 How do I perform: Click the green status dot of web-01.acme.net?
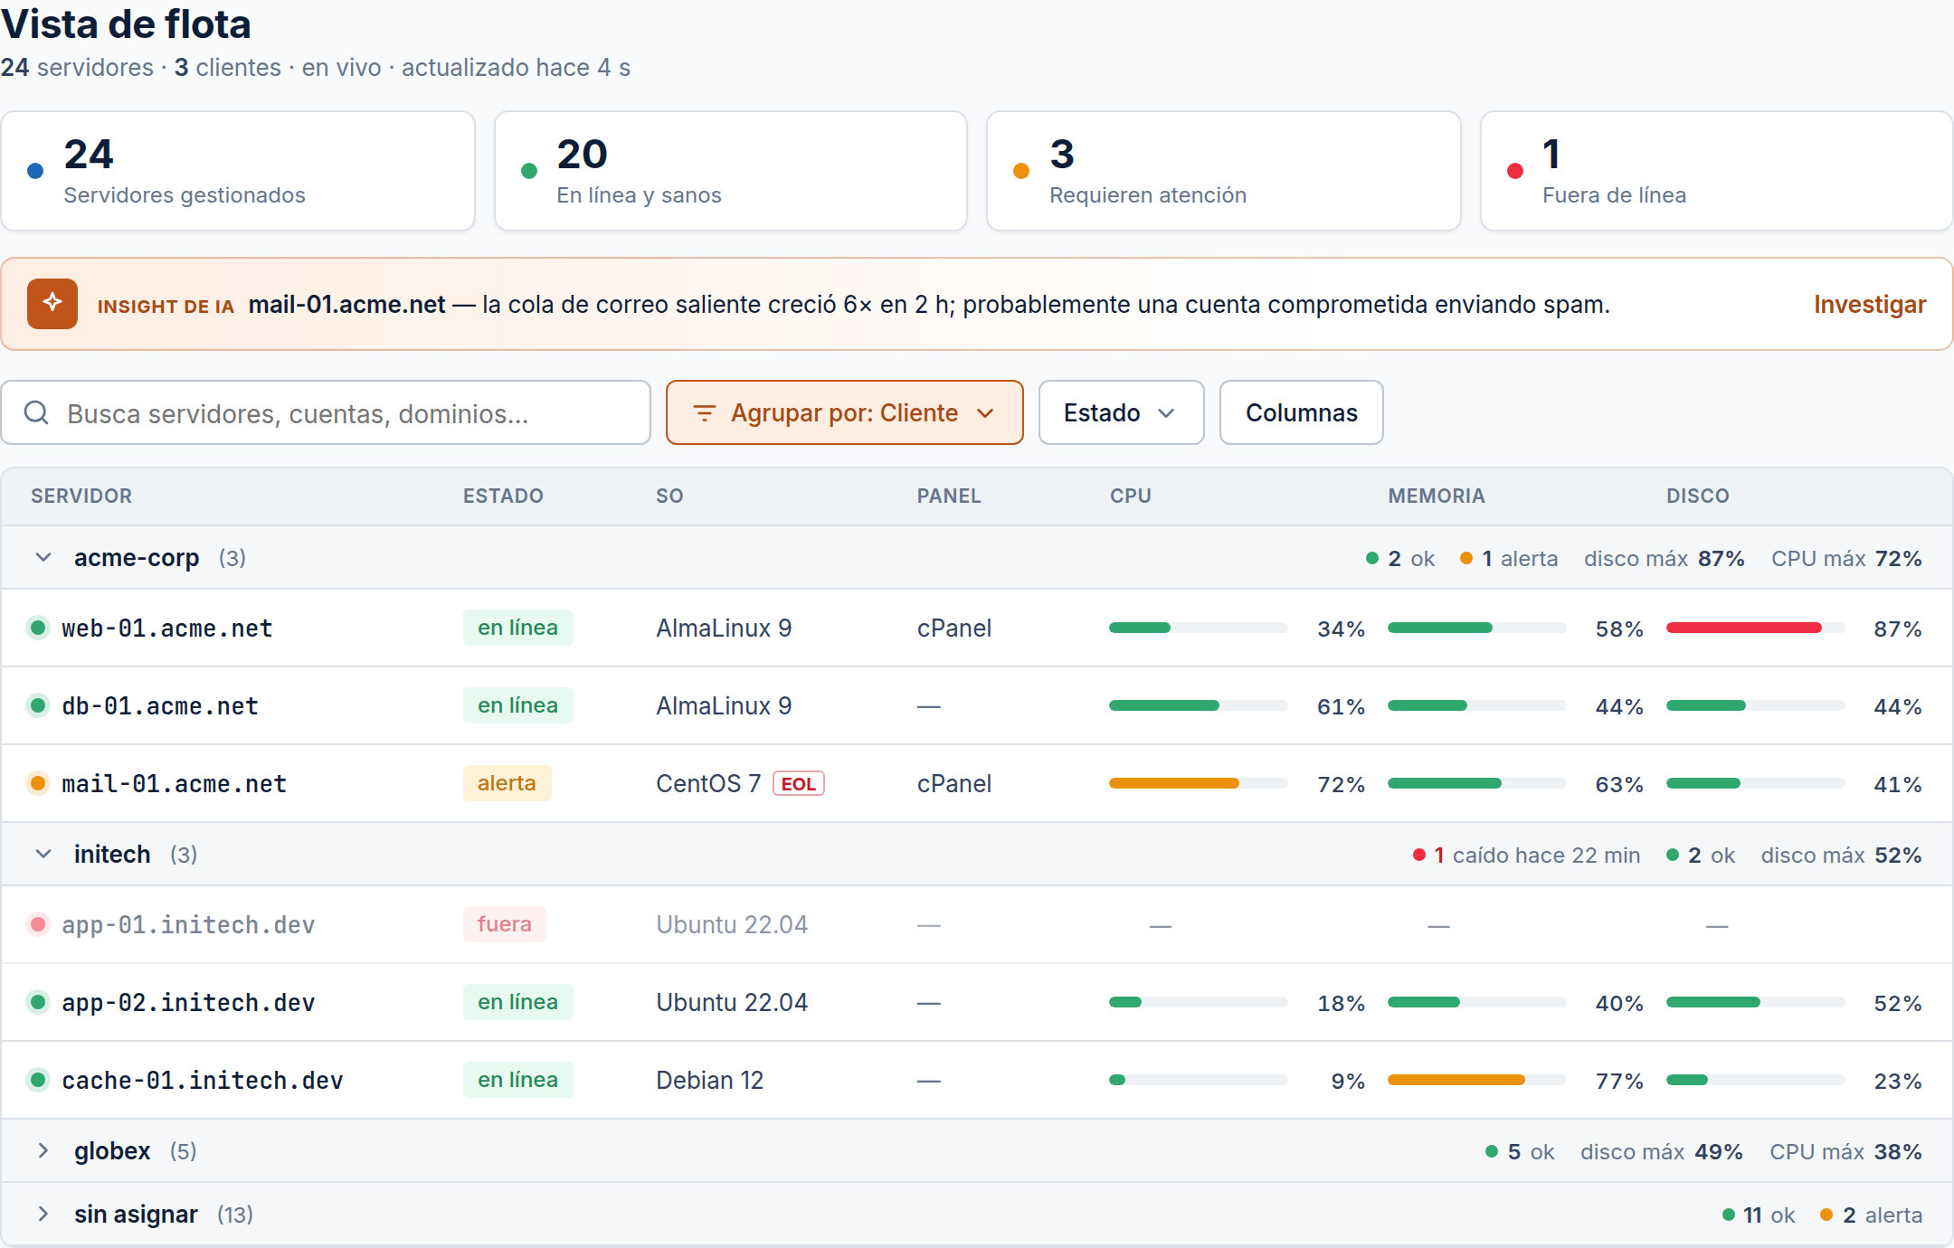38,628
